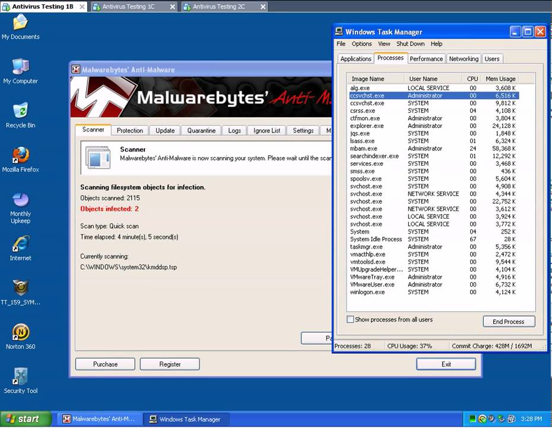Open the File menu in Task Manager
The height and width of the screenshot is (428, 552).
[x=341, y=44]
